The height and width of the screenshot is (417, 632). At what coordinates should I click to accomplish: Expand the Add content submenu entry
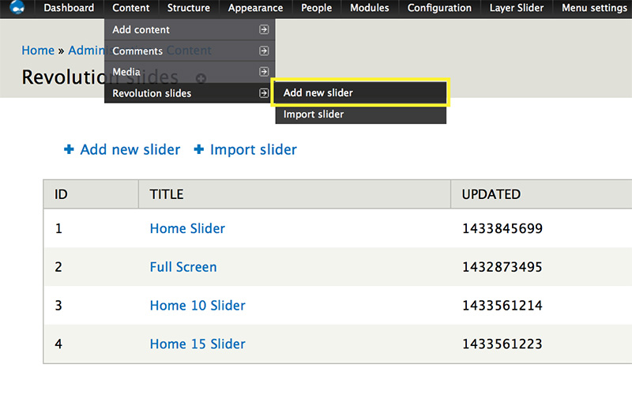coord(141,30)
